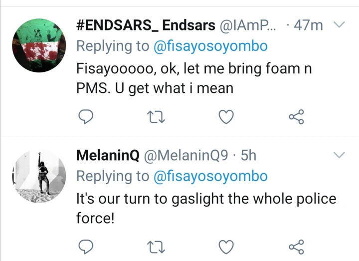Click the 5h timestamp on MelaninQ's tweet

[x=248, y=156]
